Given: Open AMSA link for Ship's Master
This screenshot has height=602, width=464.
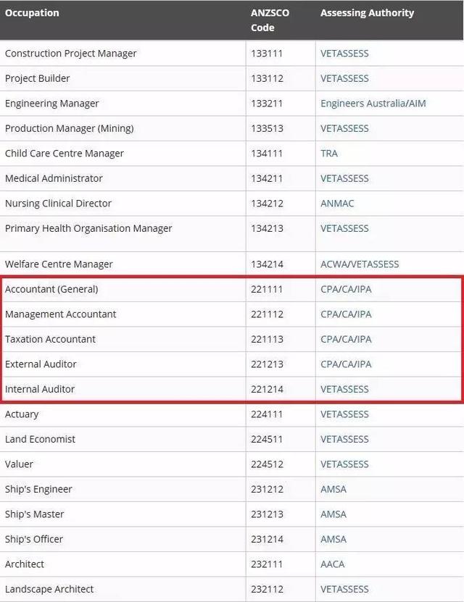Looking at the screenshot, I should click(333, 514).
